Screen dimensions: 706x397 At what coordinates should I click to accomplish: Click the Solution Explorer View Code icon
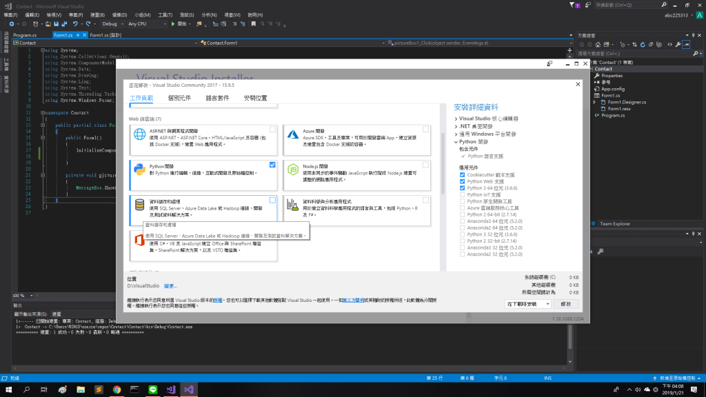(670, 45)
